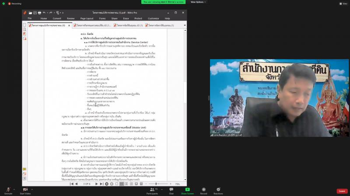Click the zoom slider handle in status bar
The image size is (350, 196).
[x=156, y=184]
